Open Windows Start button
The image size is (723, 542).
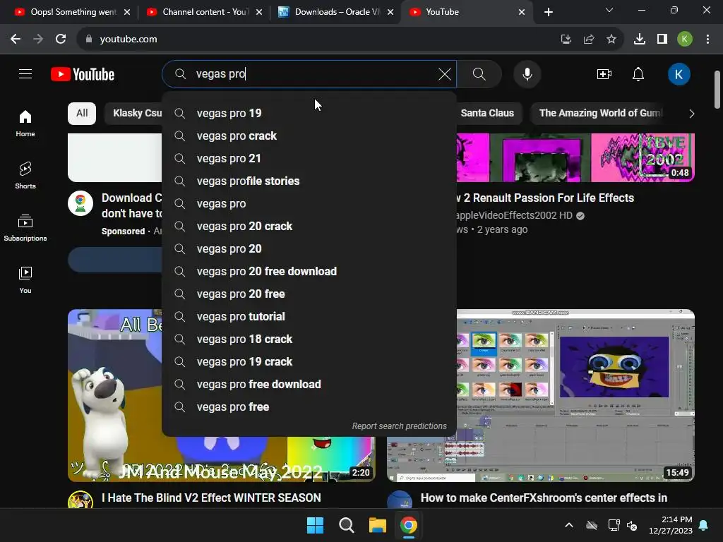point(316,525)
